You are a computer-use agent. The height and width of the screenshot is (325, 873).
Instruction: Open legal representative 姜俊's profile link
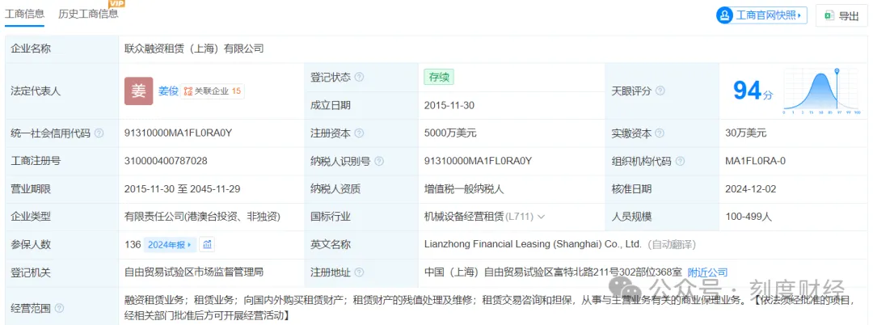167,91
